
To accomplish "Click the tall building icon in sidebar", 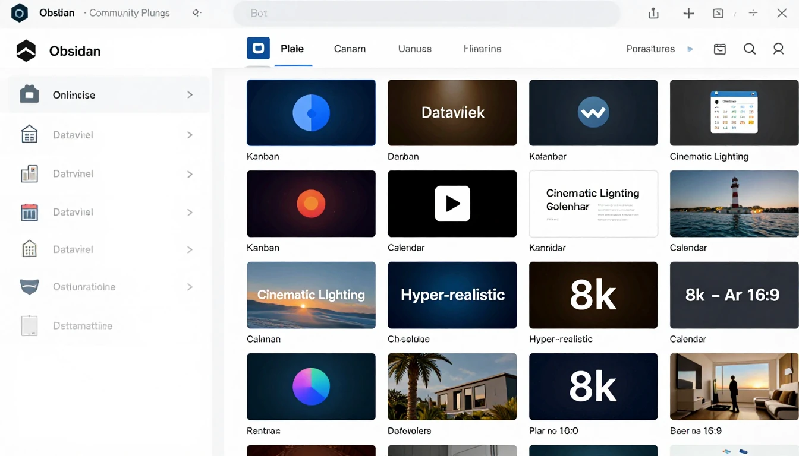I will pos(29,249).
